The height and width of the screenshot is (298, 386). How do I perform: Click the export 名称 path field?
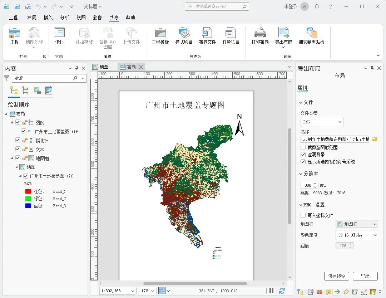335,139
